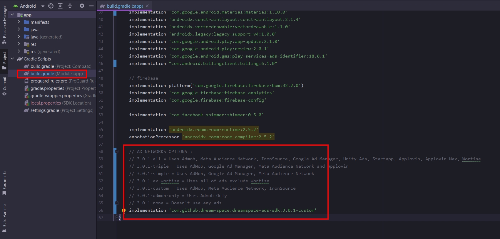Click the yellow lightbulb on line 66
Screen dimensions: 500x239
coord(124,211)
